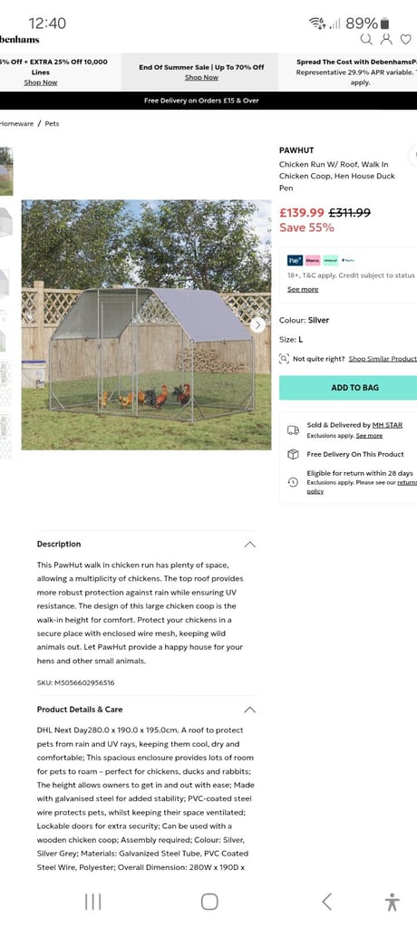Tap the accessibility figure icon

393,902
